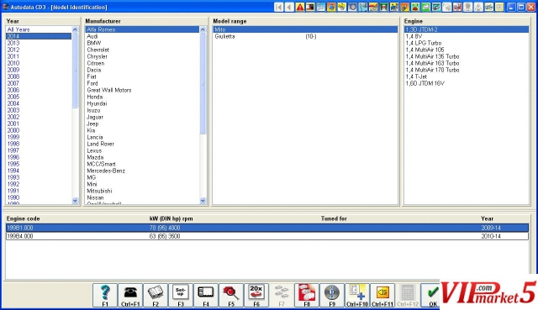538x310 pixels.
Task: Click the telephone Ctrl+F1 support icon
Action: pyautogui.click(x=130, y=295)
